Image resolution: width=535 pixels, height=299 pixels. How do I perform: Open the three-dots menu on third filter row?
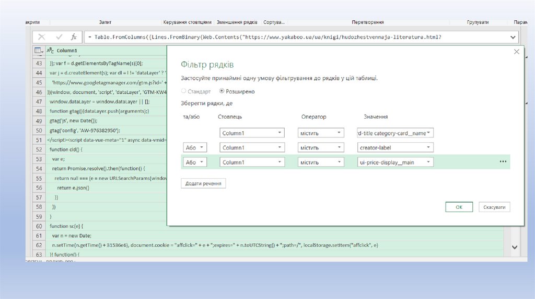503,162
